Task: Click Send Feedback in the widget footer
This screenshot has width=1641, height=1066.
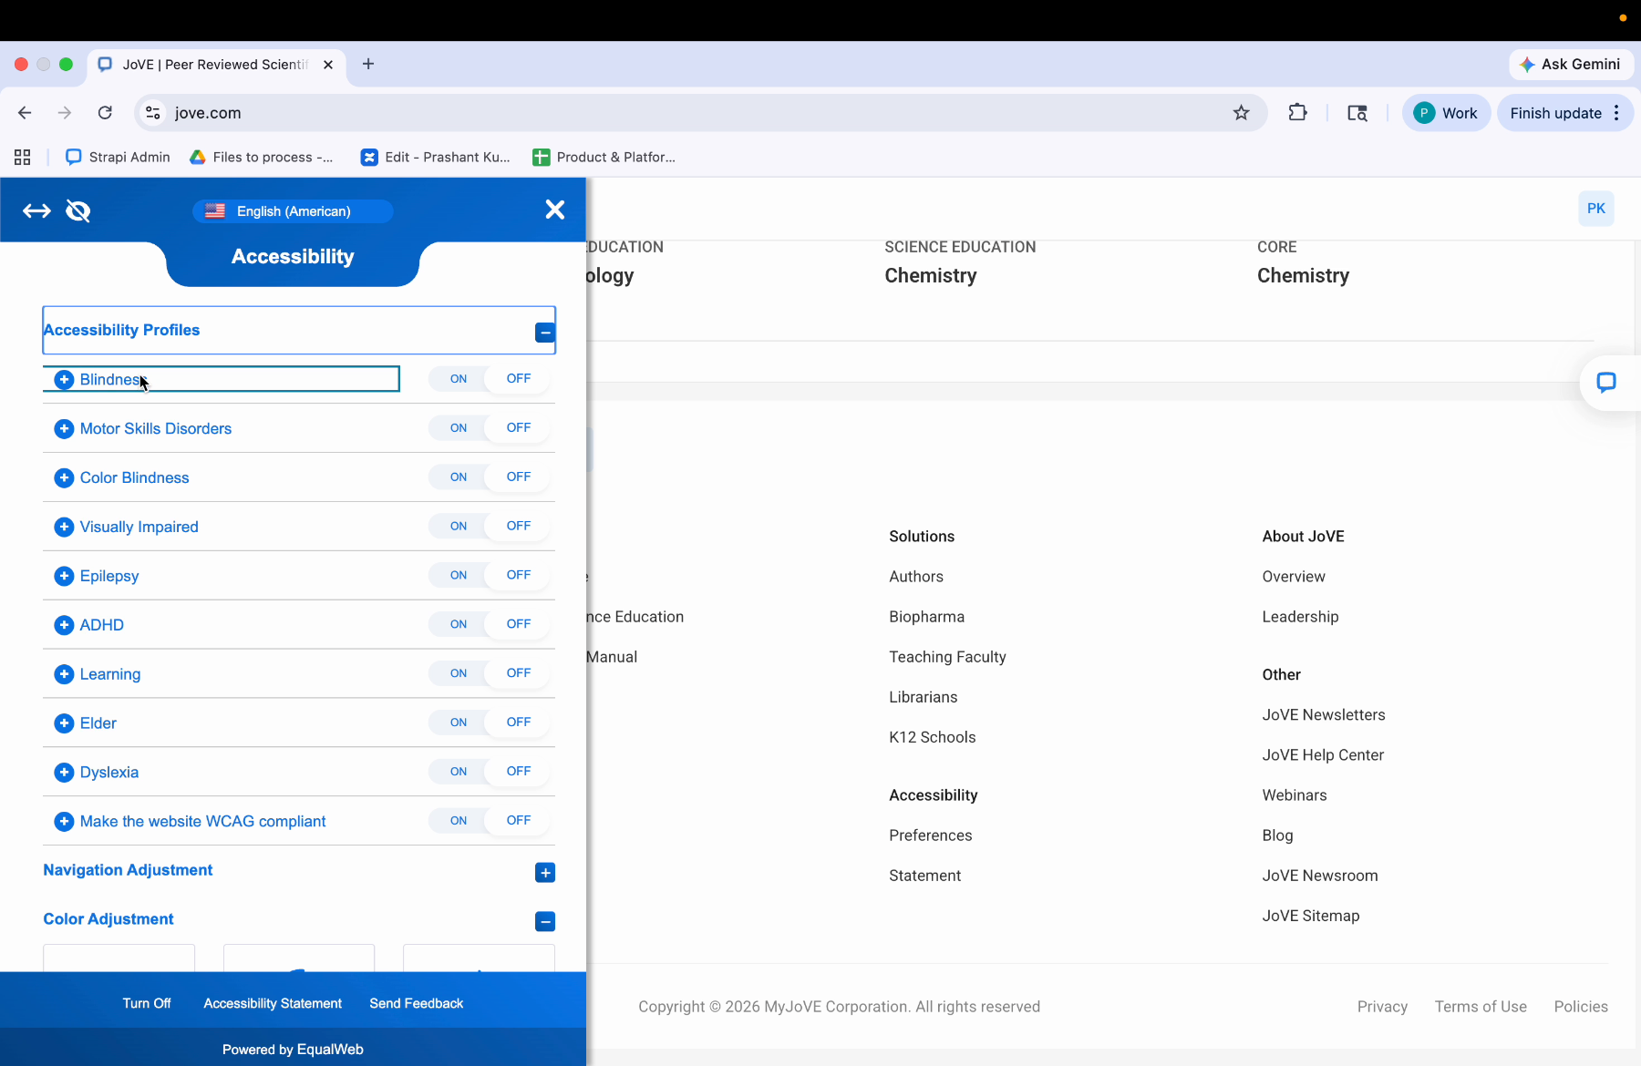Action: pos(417,1003)
